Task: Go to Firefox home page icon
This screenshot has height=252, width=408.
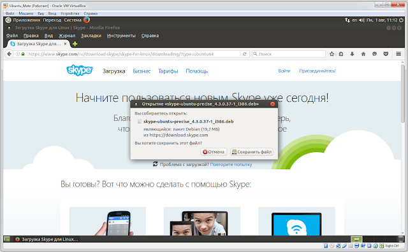Action: click(363, 54)
